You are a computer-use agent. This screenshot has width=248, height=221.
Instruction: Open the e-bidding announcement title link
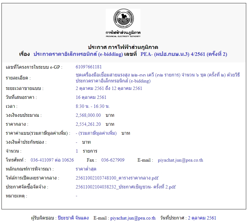tap(78, 54)
